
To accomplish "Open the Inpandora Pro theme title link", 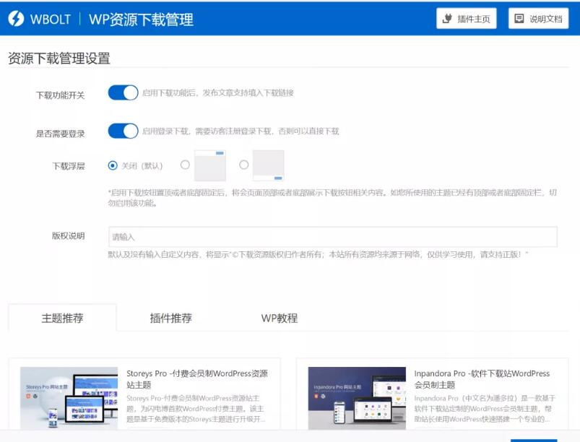I will coord(482,379).
